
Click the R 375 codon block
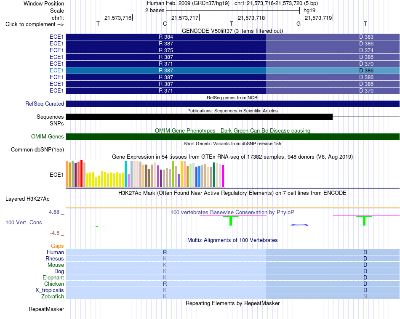(x=166, y=50)
